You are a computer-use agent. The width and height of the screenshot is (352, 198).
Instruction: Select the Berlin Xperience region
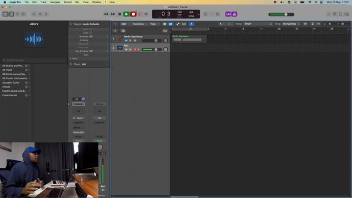[x=189, y=38]
